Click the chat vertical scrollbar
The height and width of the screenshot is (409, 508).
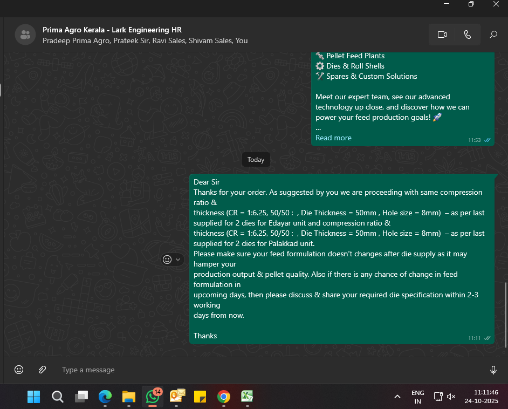(505, 313)
